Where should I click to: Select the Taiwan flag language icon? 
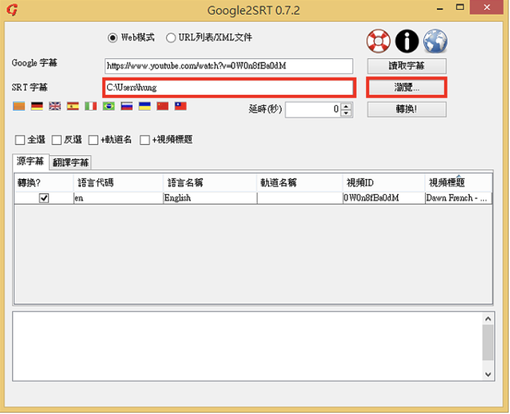[x=181, y=106]
